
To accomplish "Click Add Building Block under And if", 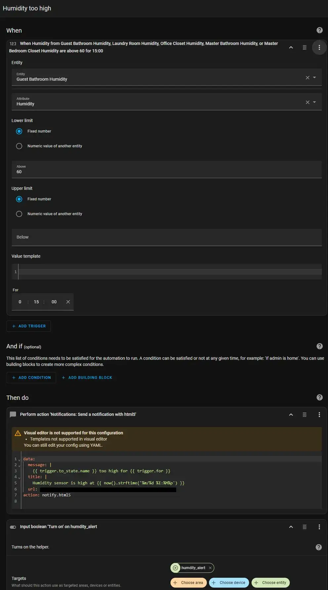I will [87, 377].
